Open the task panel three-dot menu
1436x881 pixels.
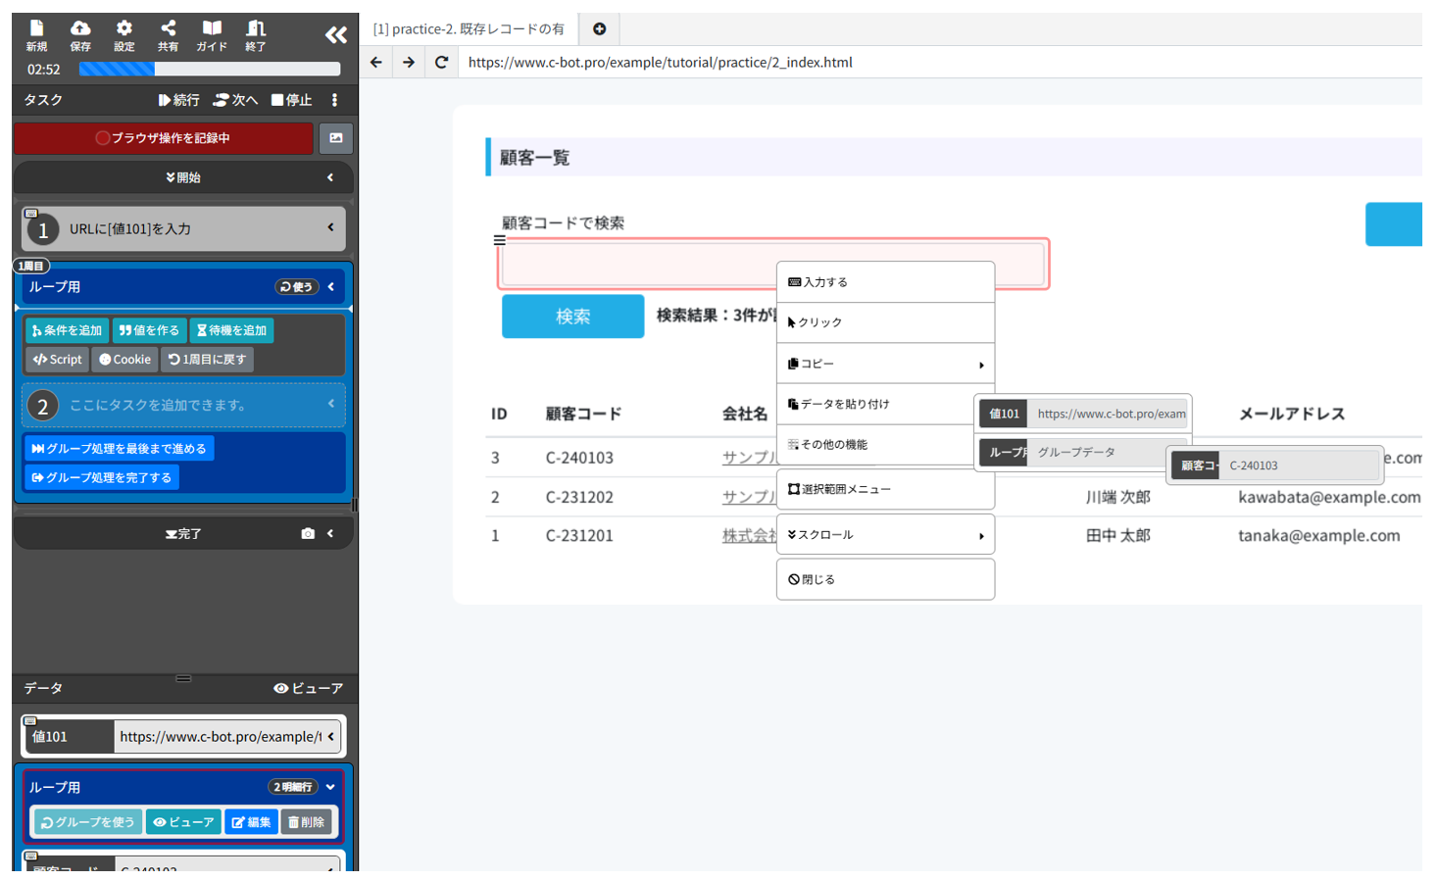click(x=334, y=100)
